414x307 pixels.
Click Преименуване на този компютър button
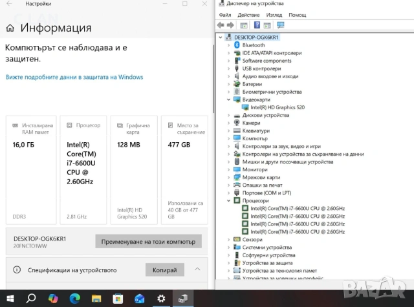point(148,241)
